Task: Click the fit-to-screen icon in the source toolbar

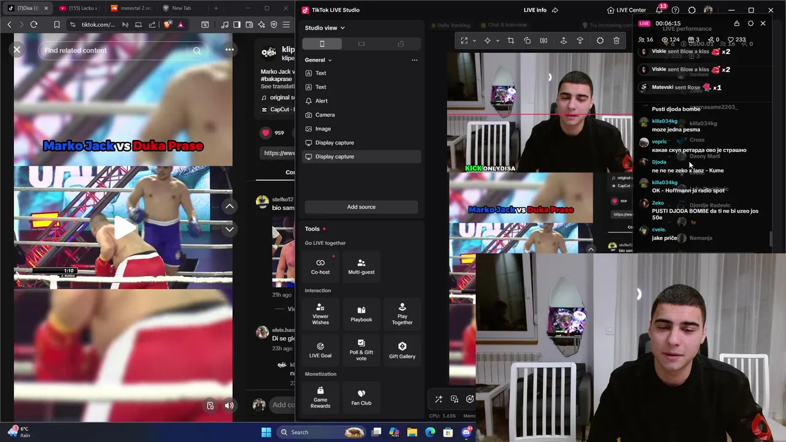Action: pyautogui.click(x=464, y=41)
